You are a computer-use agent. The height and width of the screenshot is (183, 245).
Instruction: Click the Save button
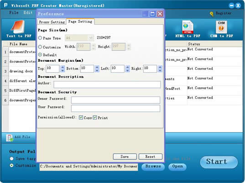[125, 157]
